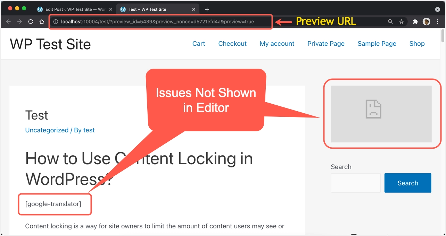Open the Chrome three-dot menu
This screenshot has width=446, height=236.
[x=437, y=21]
